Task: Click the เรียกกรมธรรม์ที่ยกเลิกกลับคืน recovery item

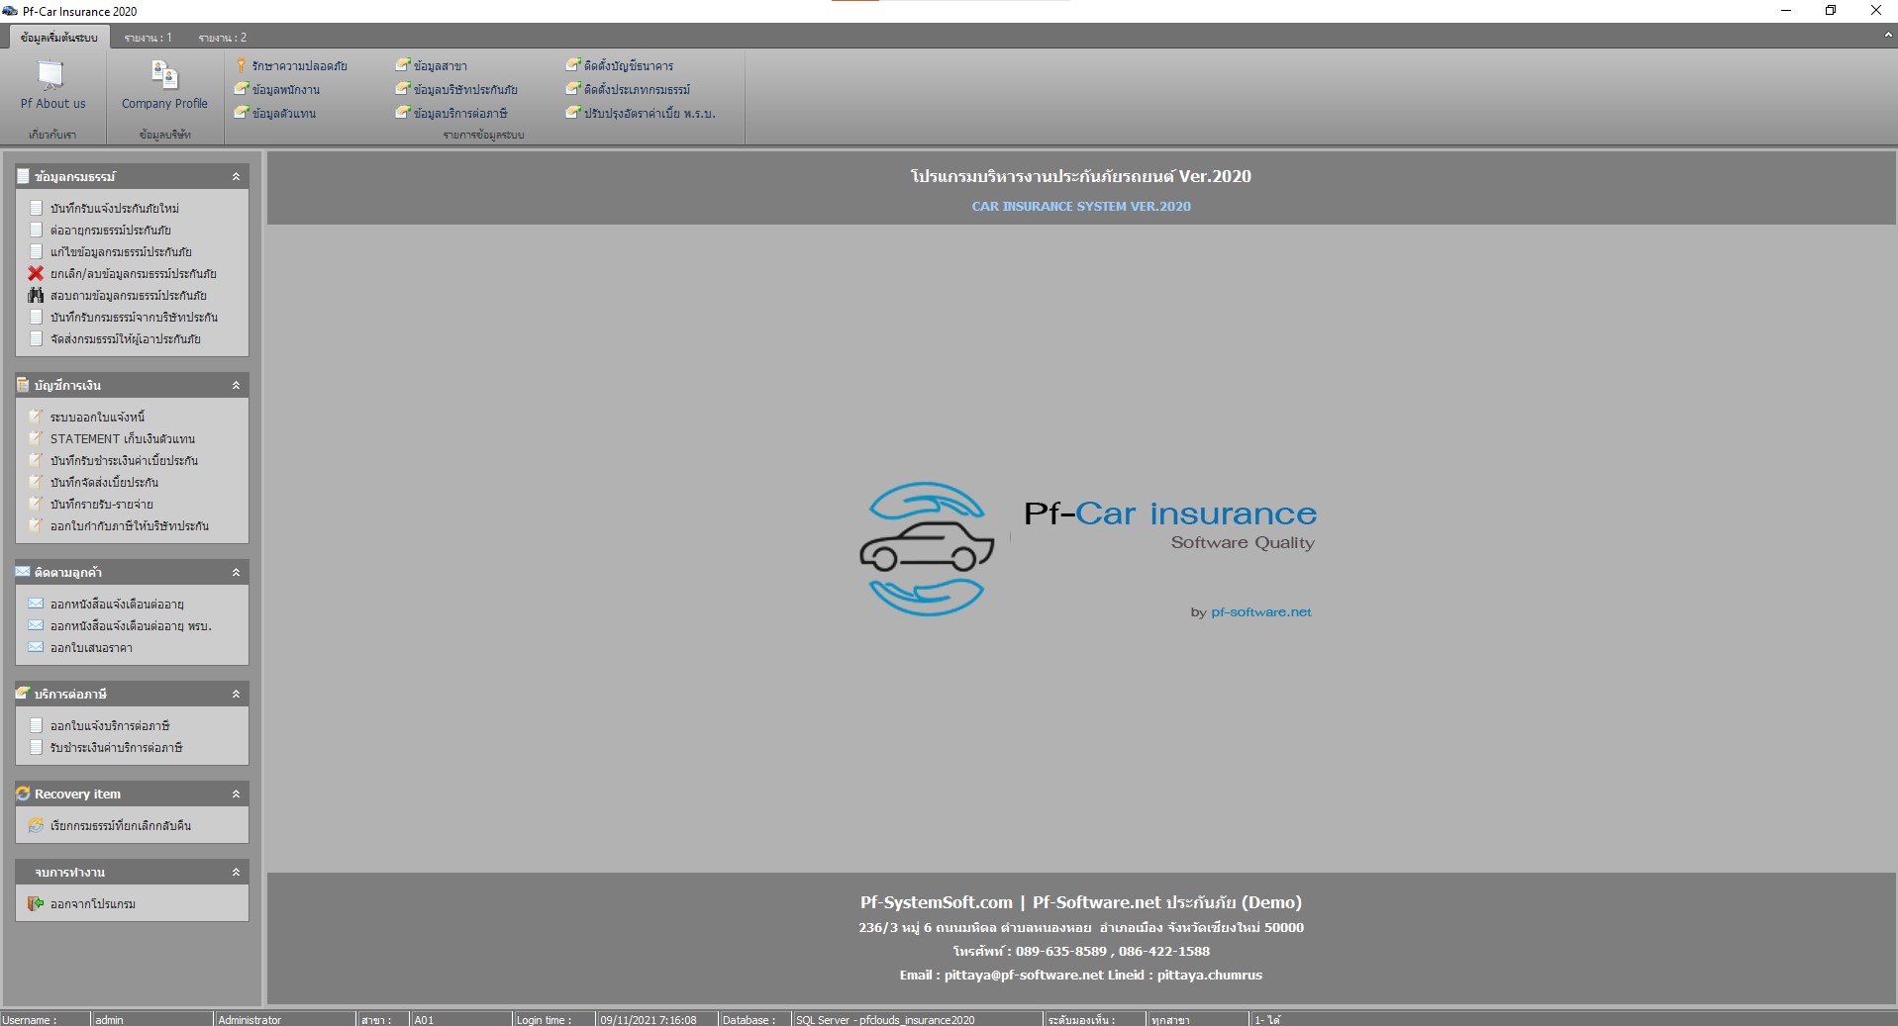Action: click(110, 825)
